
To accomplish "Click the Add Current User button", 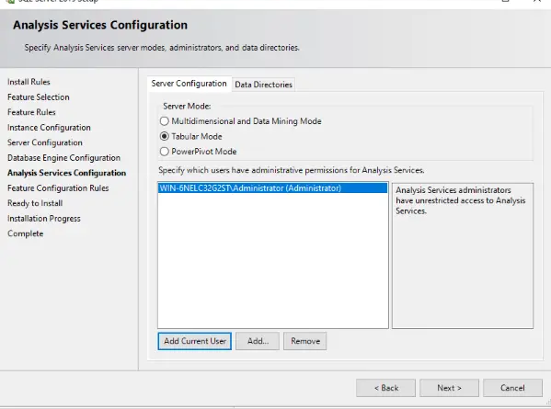I will click(195, 341).
